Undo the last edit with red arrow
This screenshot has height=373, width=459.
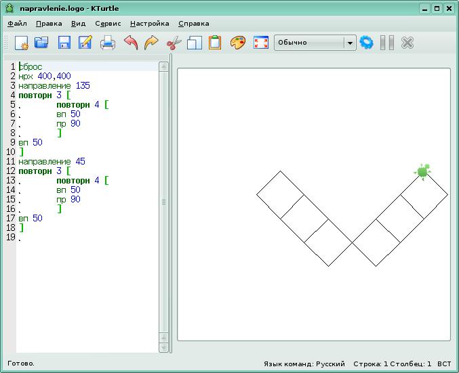pyautogui.click(x=131, y=43)
